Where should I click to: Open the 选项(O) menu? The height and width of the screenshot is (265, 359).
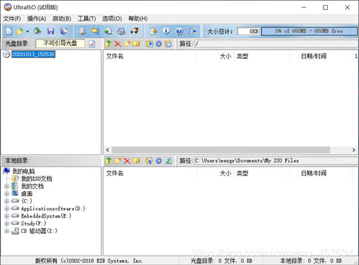[112, 19]
